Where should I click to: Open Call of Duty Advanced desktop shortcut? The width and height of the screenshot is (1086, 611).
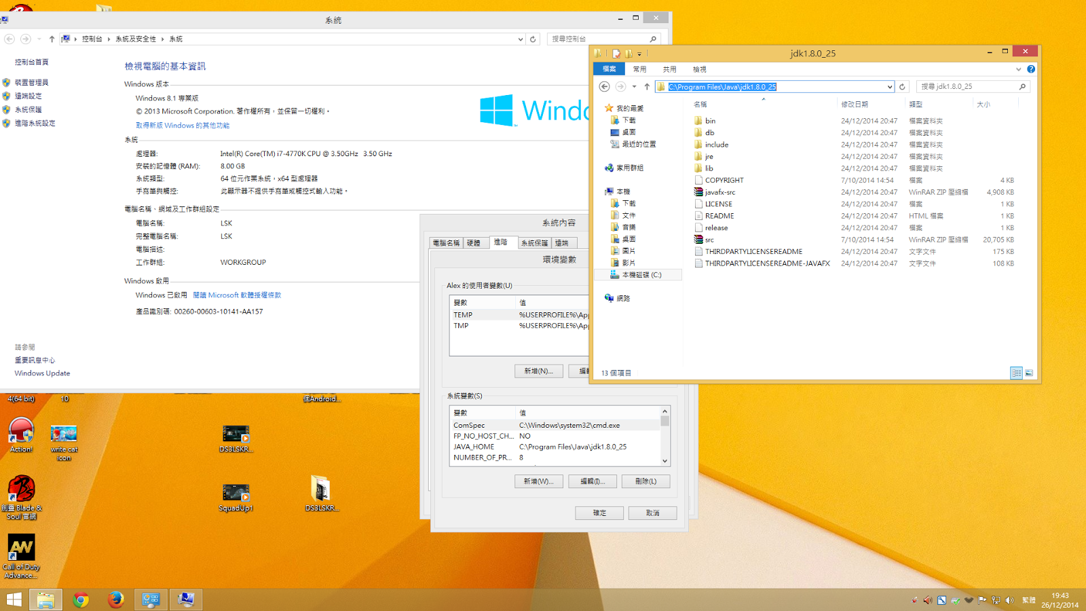tap(21, 557)
